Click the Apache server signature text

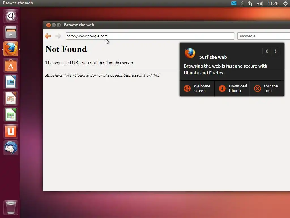102,75
